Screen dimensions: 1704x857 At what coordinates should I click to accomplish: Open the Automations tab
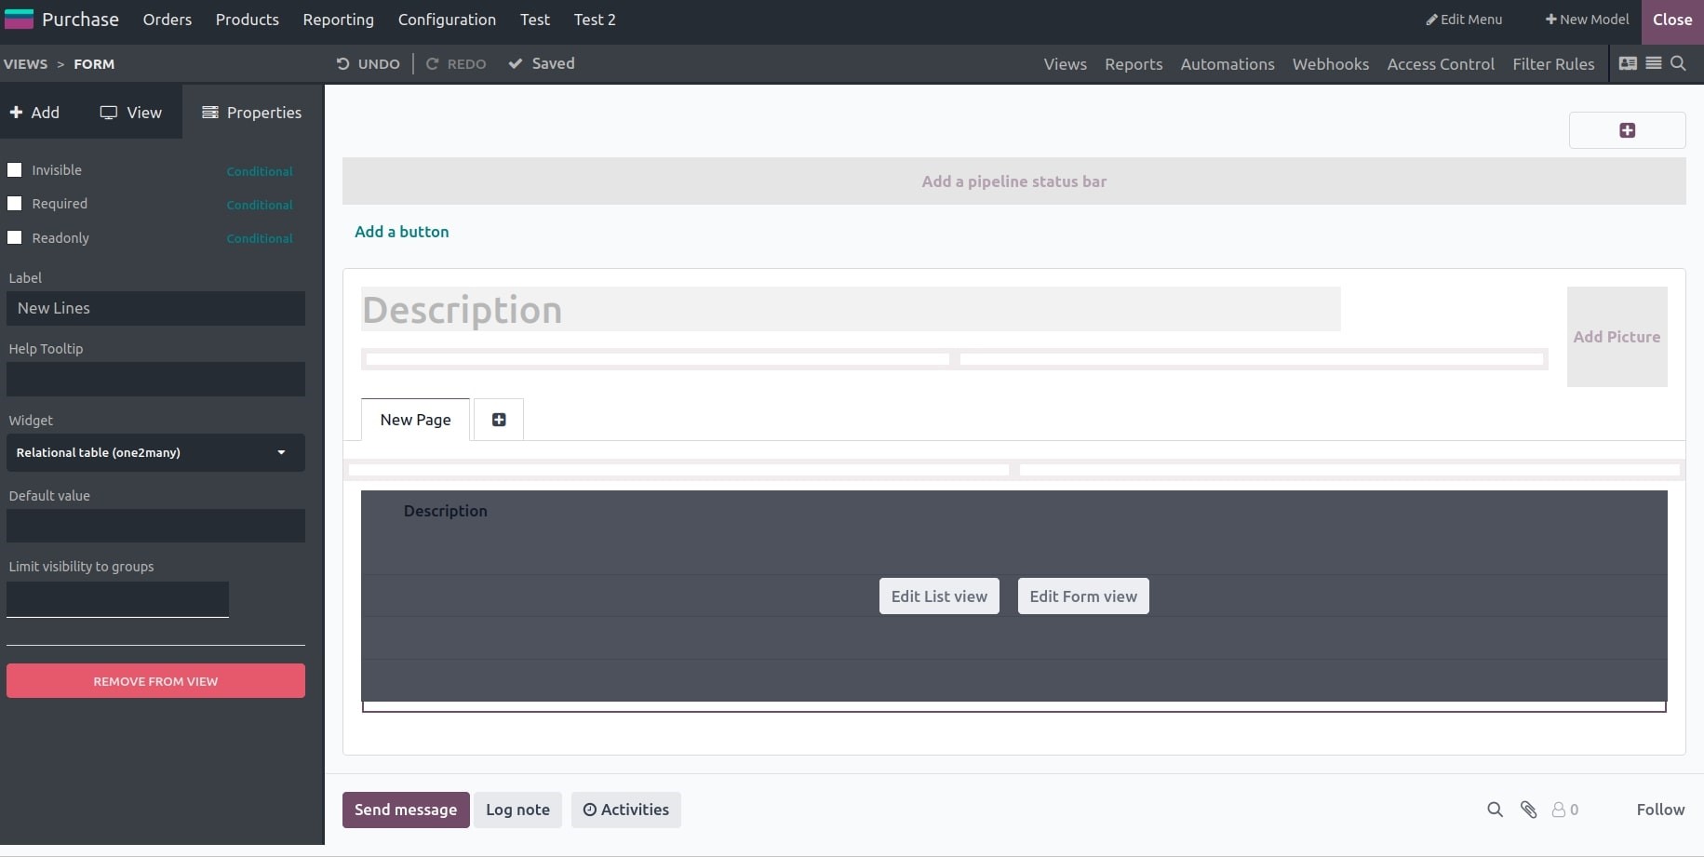[1228, 64]
